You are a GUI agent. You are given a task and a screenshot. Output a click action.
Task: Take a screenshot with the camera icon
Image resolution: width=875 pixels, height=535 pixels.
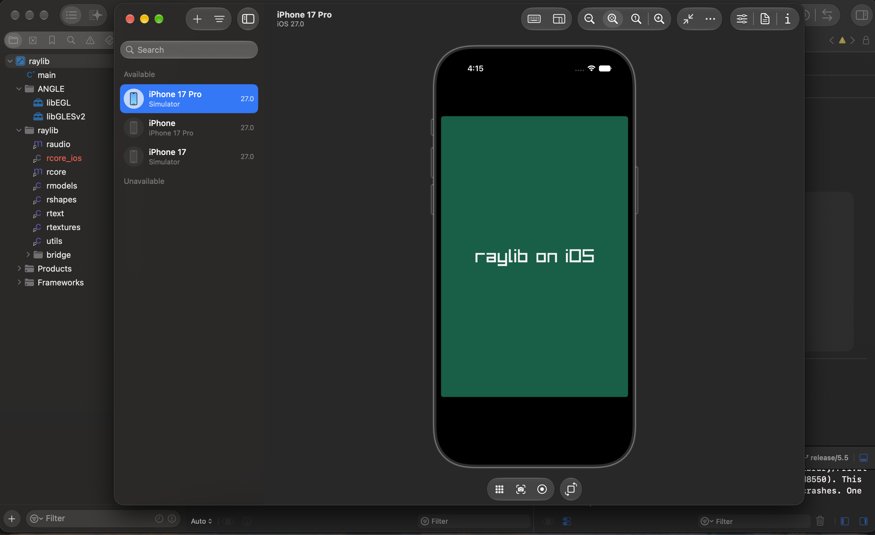521,489
